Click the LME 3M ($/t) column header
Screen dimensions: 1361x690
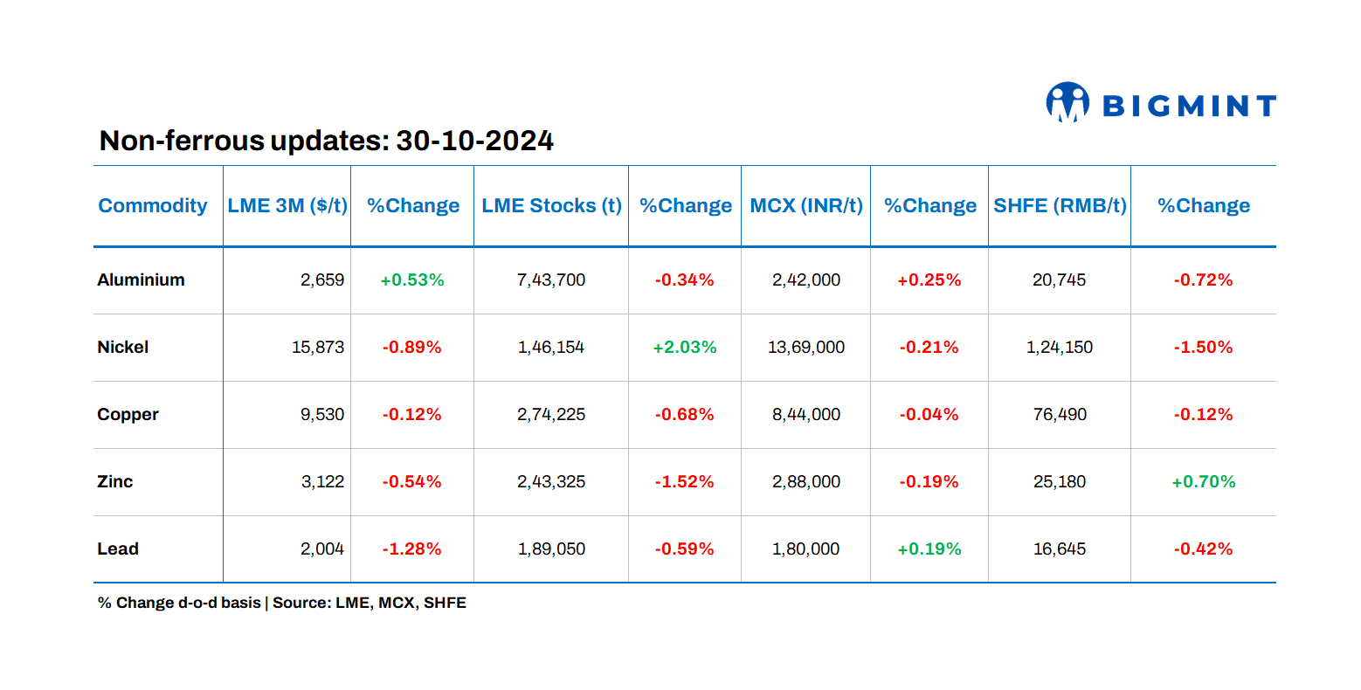coord(287,206)
